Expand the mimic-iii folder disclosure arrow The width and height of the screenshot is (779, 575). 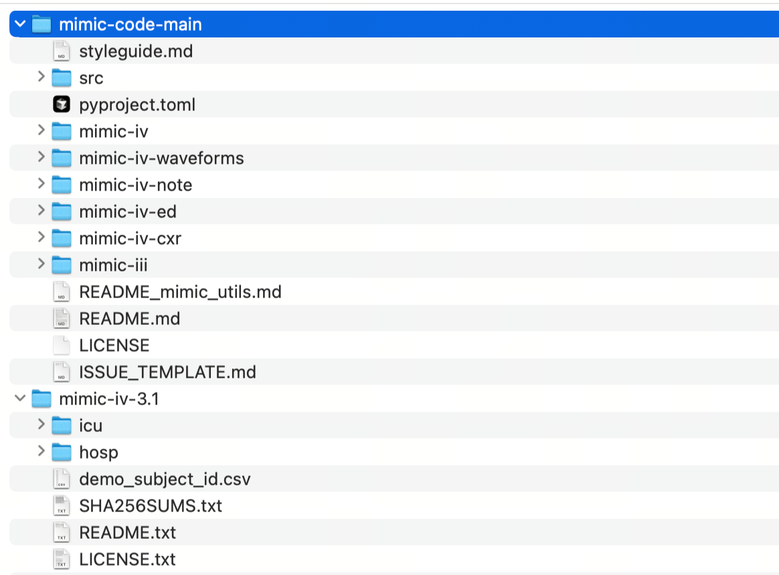point(41,265)
